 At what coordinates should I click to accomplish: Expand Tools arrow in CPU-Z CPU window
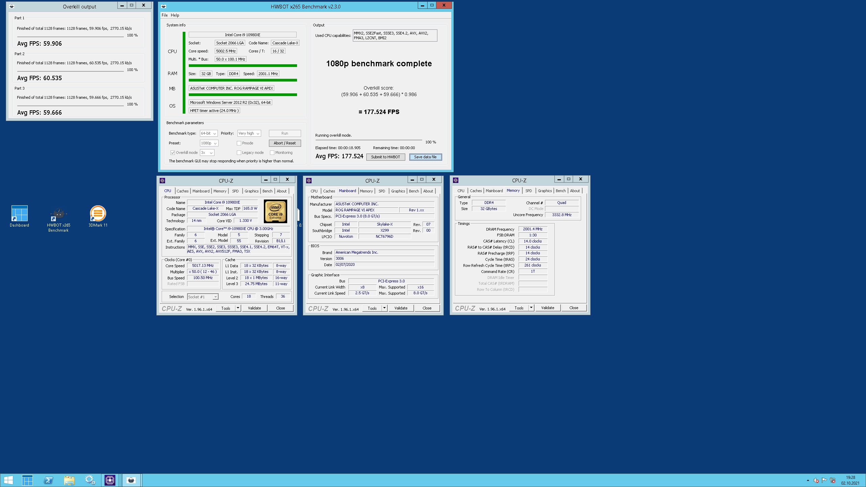[238, 308]
